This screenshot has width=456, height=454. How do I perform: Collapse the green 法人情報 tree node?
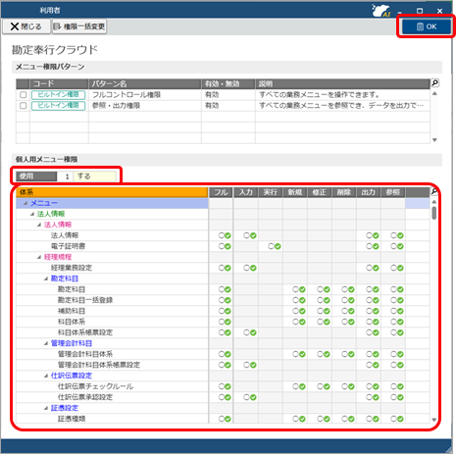[x=32, y=214]
